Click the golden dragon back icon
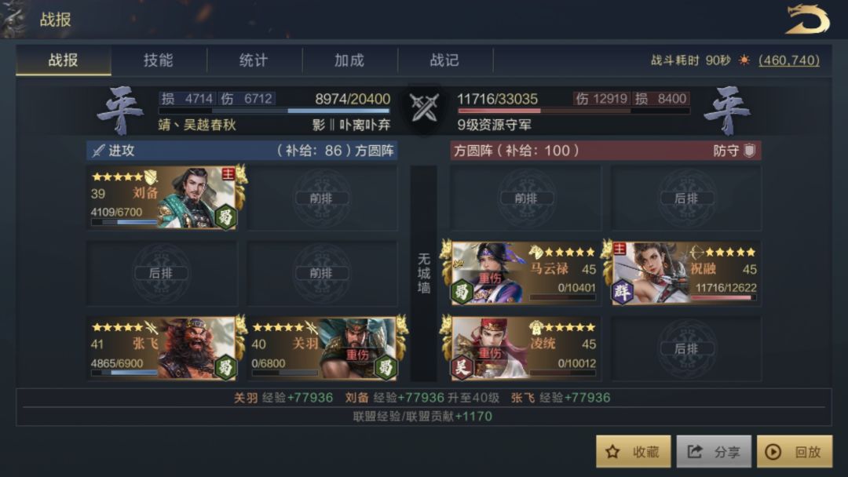848x477 pixels. pos(807,19)
